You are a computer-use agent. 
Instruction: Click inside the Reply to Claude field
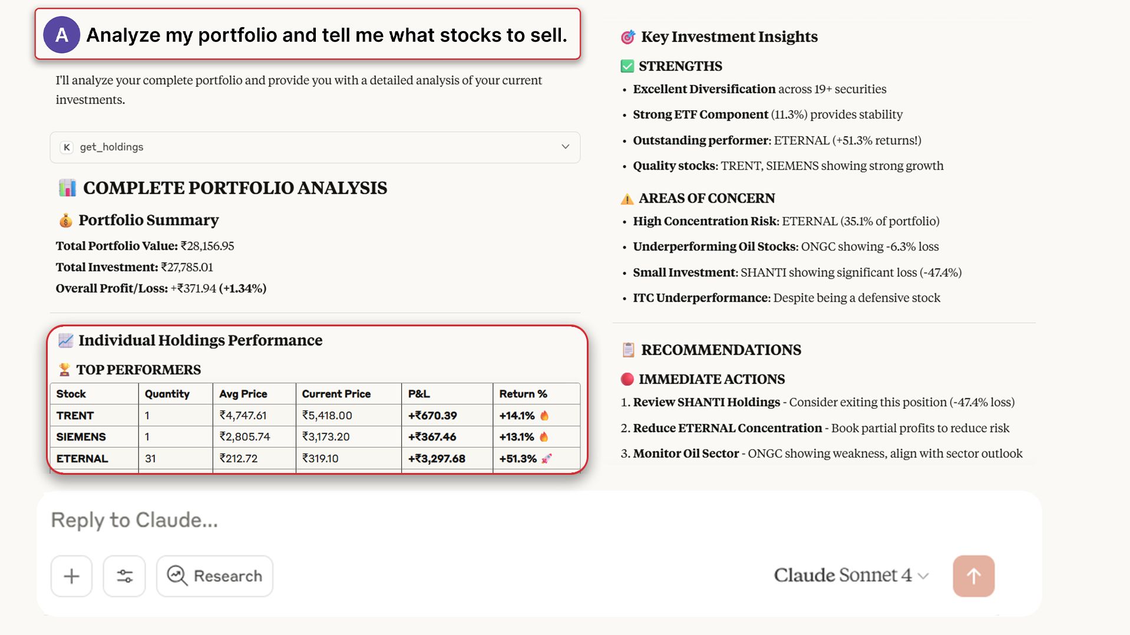[x=295, y=520]
